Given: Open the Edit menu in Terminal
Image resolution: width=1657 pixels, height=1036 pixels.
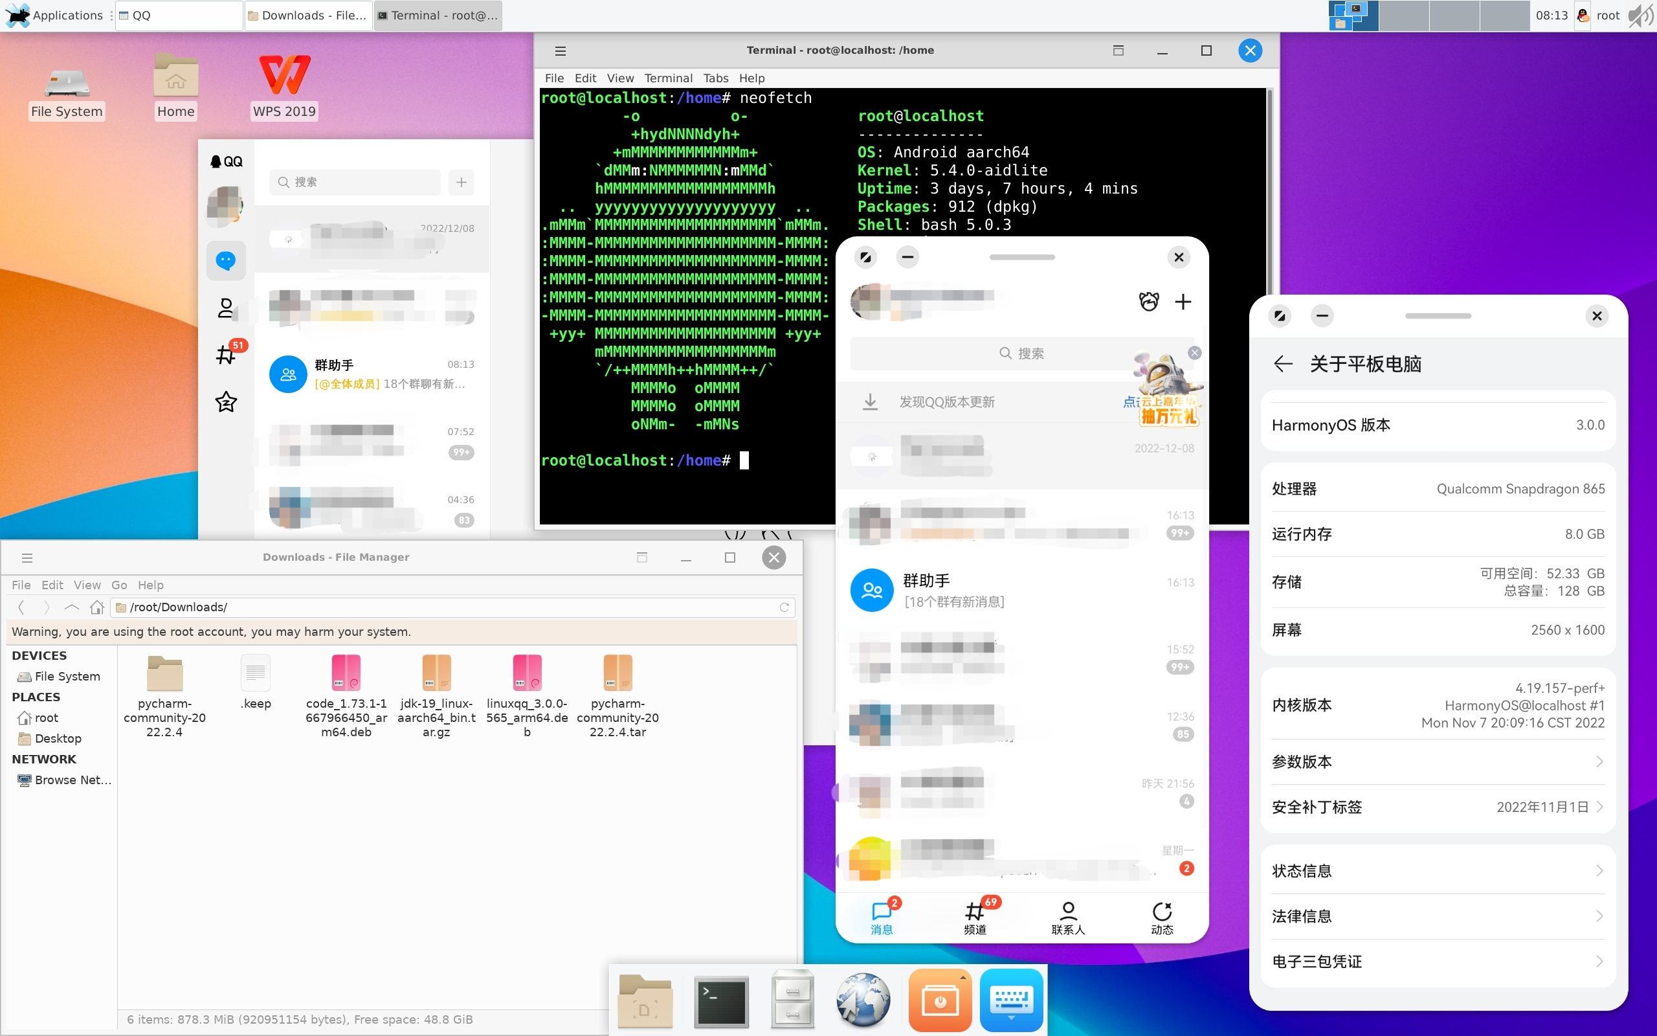Looking at the screenshot, I should coord(585,78).
